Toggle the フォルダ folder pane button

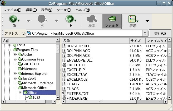pos(112,21)
